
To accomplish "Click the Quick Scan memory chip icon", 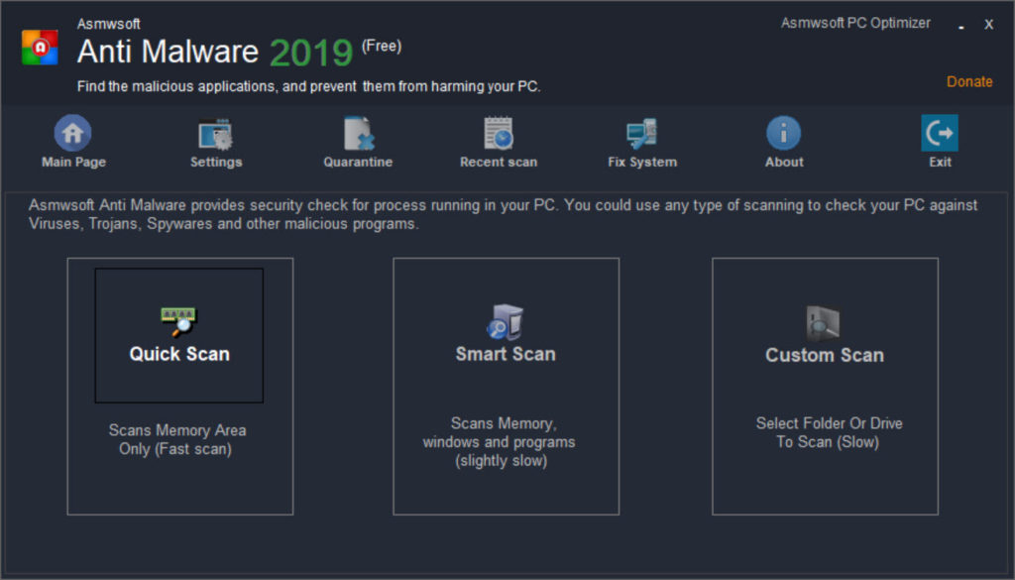I will tap(179, 321).
